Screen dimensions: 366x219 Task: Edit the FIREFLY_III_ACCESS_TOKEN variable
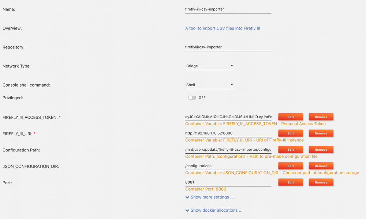tap(291, 117)
